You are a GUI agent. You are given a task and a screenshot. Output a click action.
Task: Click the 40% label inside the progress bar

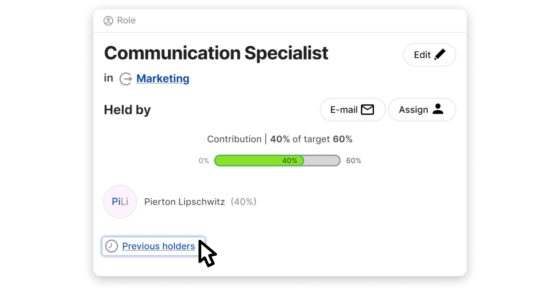coord(289,160)
